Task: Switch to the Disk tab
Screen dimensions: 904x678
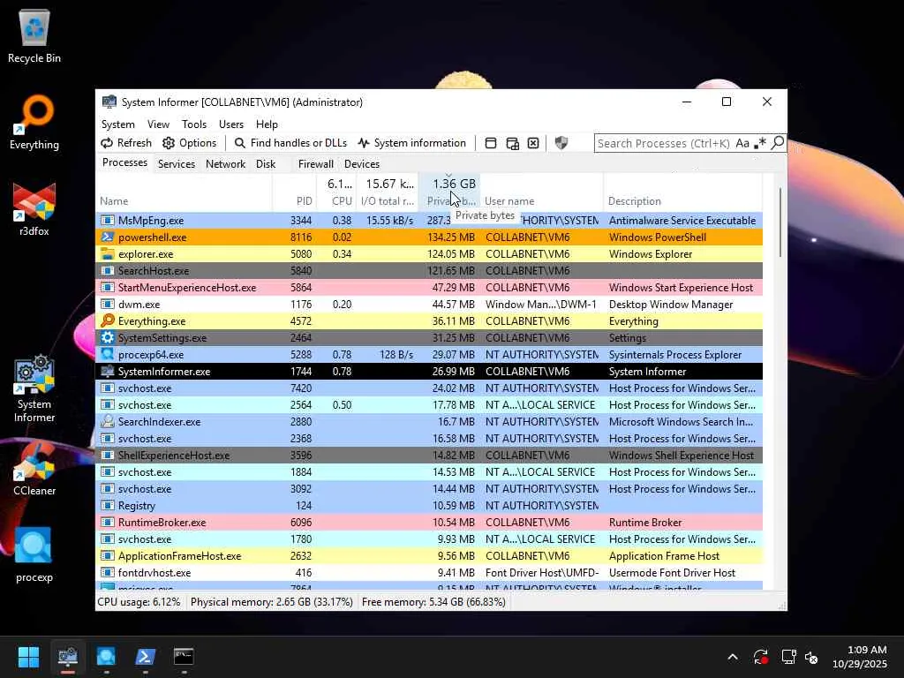Action: [x=266, y=163]
